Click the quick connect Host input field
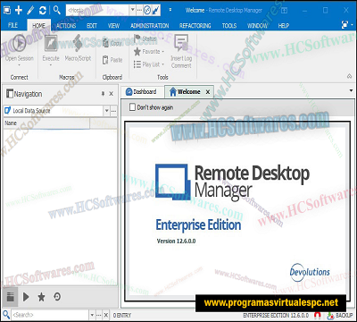 (97, 10)
